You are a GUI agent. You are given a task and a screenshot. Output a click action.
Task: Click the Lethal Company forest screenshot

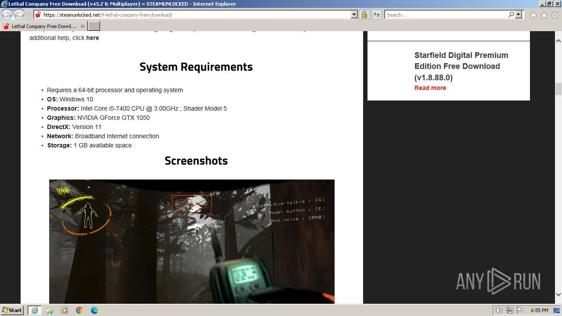(x=192, y=241)
